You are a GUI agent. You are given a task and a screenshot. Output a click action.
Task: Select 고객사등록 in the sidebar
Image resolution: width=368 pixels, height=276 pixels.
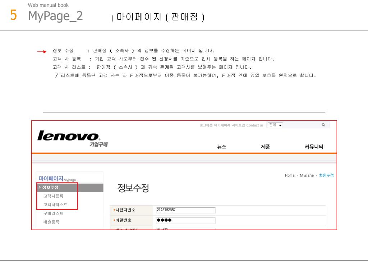tap(53, 196)
